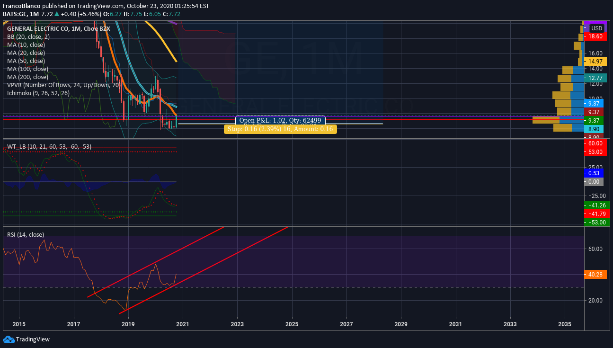The height and width of the screenshot is (348, 613).
Task: Click the TradingView brand text at bottom
Action: point(33,339)
